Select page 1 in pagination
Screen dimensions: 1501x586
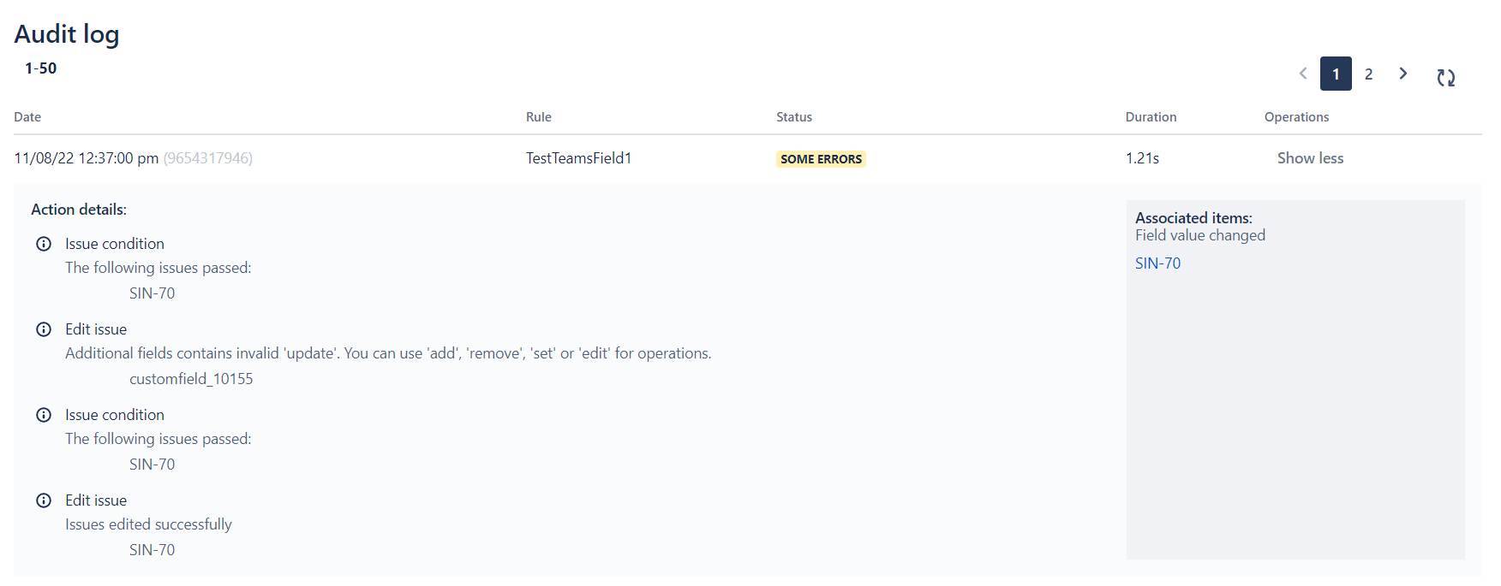pos(1336,74)
